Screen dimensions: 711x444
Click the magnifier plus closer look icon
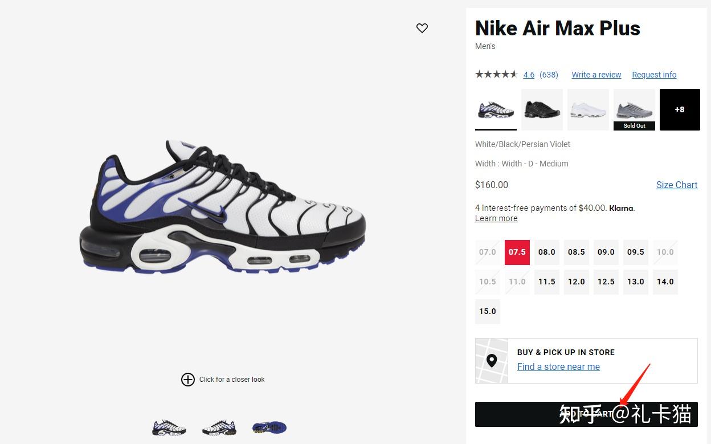click(x=187, y=380)
